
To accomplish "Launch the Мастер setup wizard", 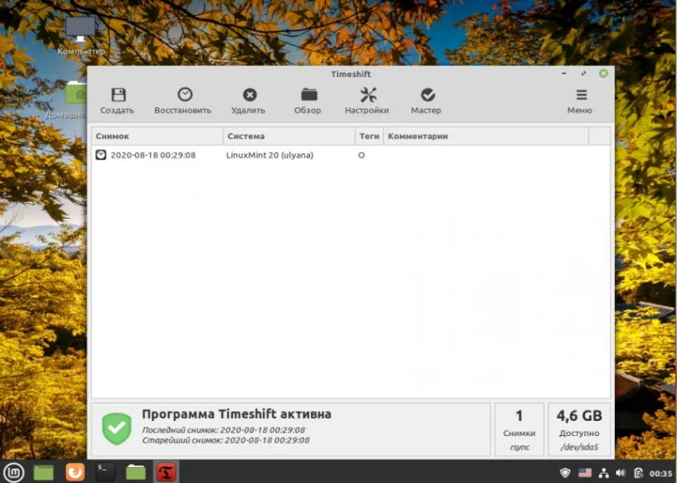I will point(426,101).
